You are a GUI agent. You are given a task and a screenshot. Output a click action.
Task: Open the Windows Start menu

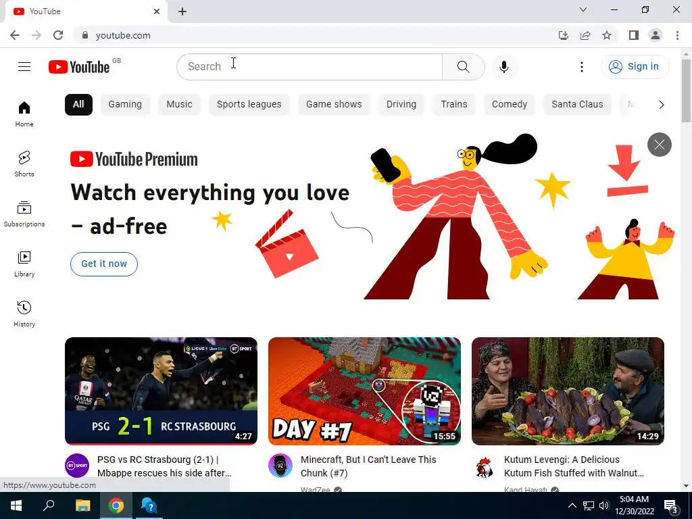coord(16,505)
